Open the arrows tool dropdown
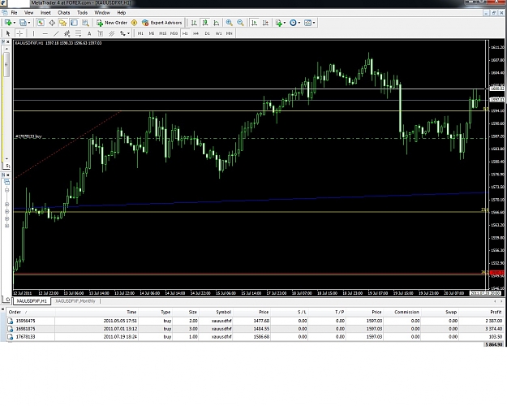The height and width of the screenshot is (406, 507). coord(128,33)
